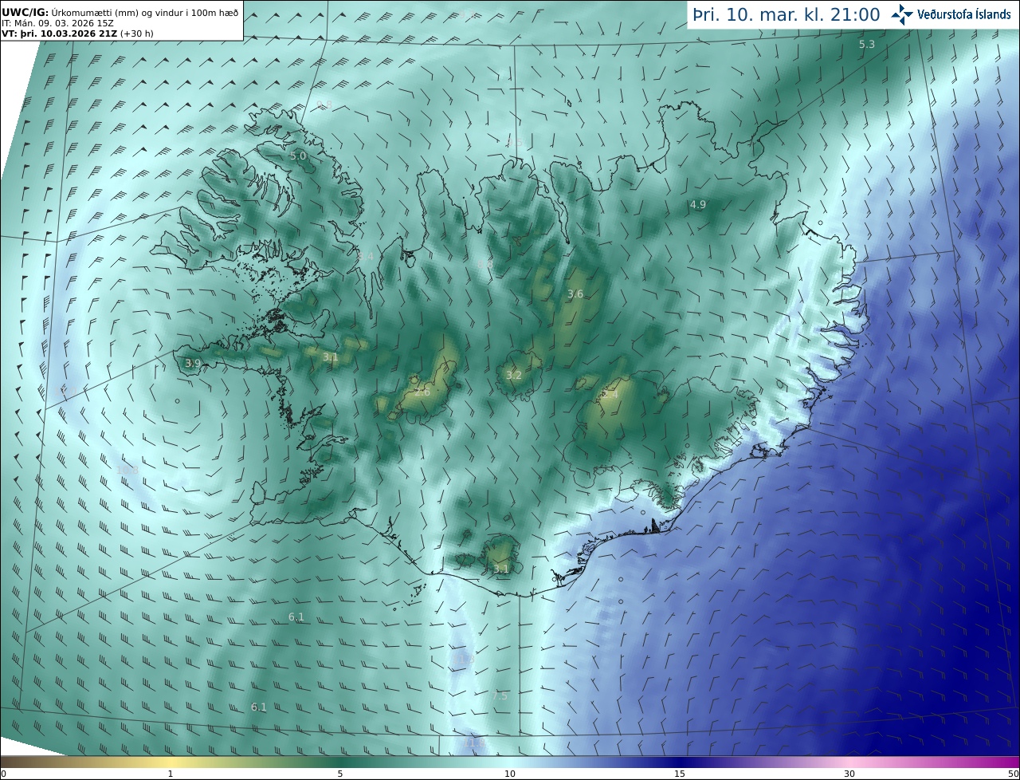Click the 3.6 value in north-central Iceland
This screenshot has height=780, width=1020.
pyautogui.click(x=575, y=294)
